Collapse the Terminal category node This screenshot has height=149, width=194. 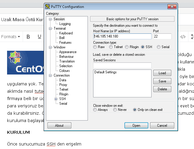point(50,28)
